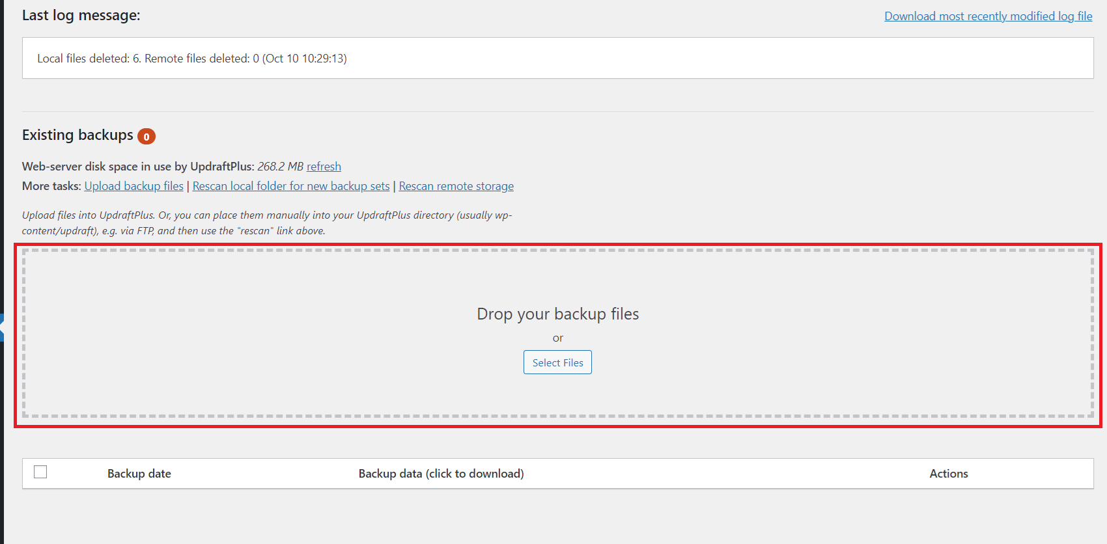Image resolution: width=1107 pixels, height=544 pixels.
Task: Click the Drop your backup files text
Action: click(x=557, y=314)
